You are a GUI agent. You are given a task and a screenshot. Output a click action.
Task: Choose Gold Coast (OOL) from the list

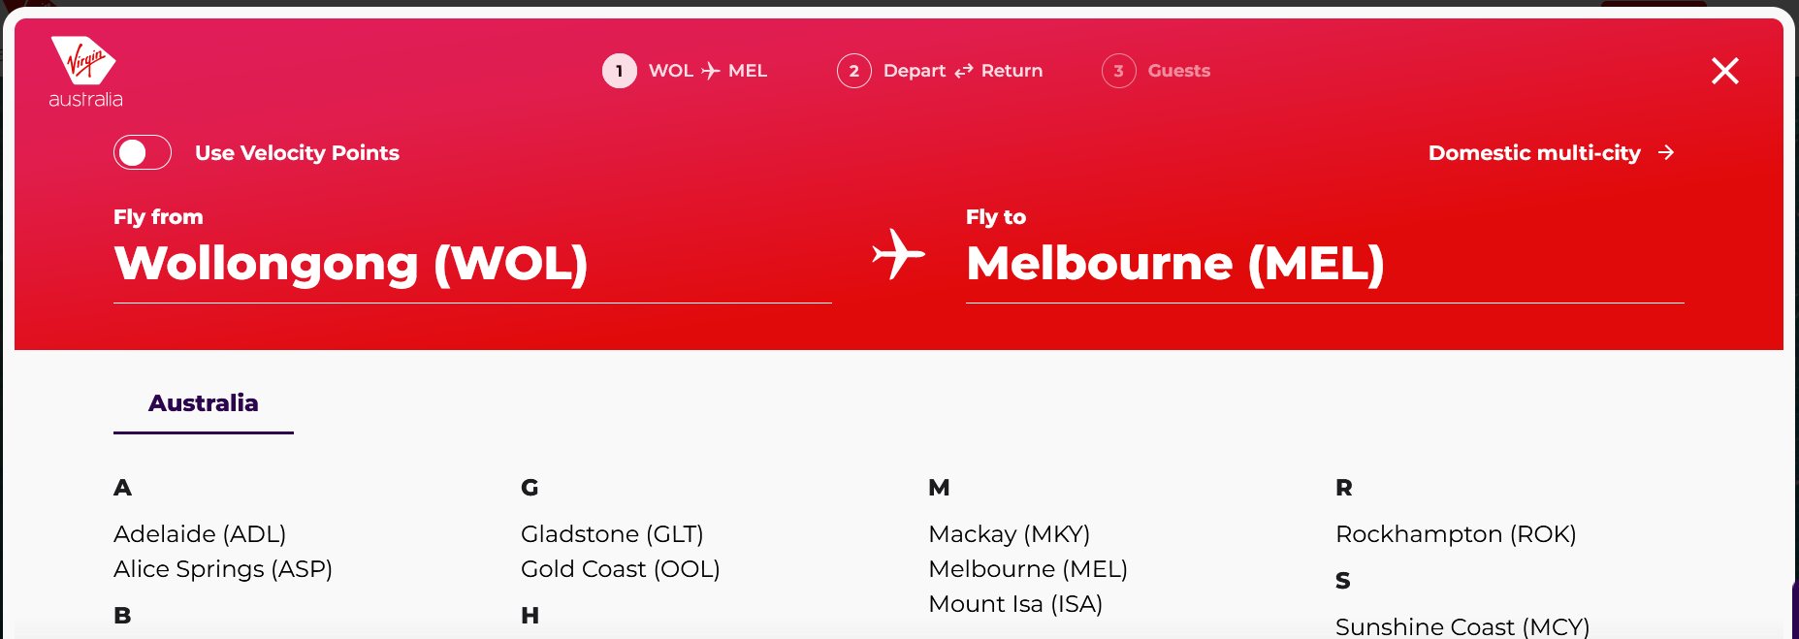click(620, 569)
